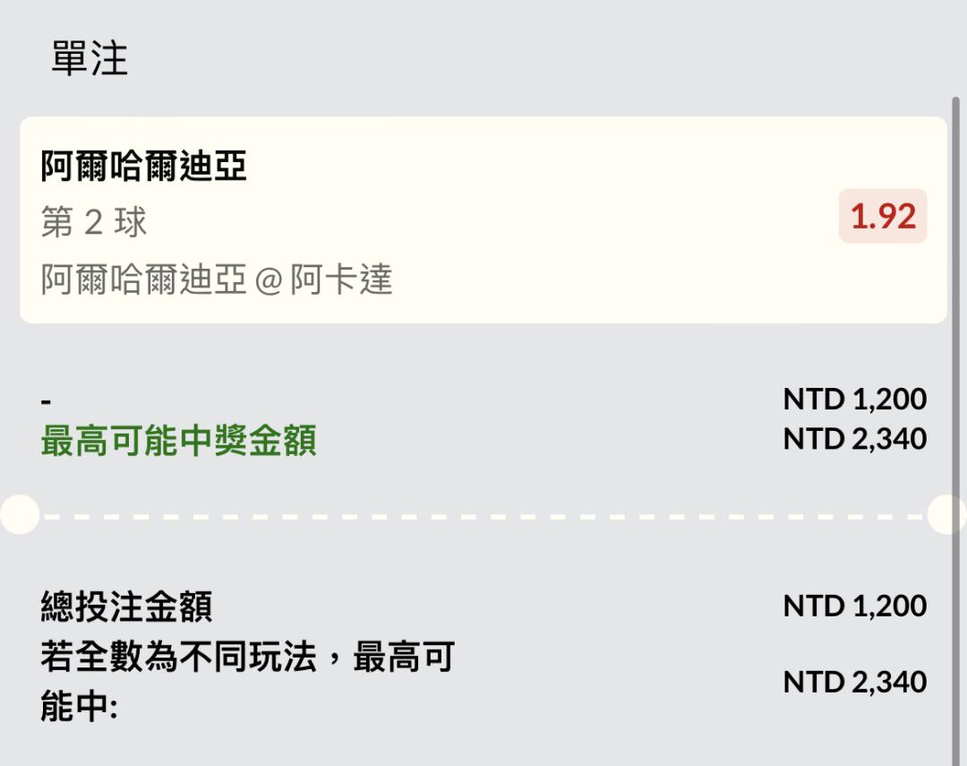This screenshot has width=967, height=766.
Task: Click 阿爾哈爾迪亞 before the @ in matchup line
Action: [x=143, y=280]
